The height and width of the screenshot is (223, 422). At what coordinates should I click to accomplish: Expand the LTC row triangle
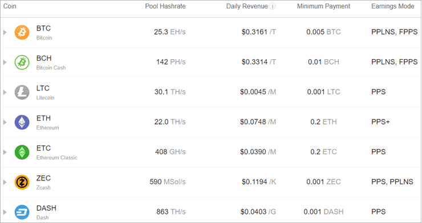point(5,92)
